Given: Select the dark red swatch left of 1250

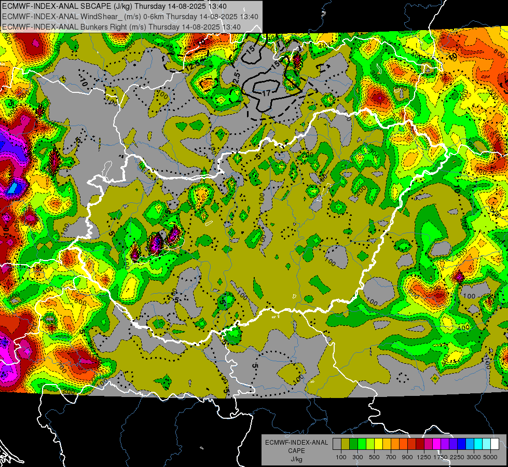Looking at the screenshot, I should 420,444.
